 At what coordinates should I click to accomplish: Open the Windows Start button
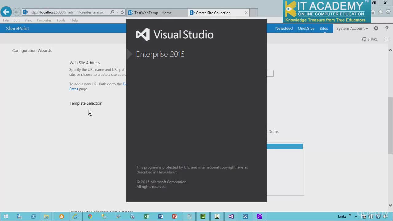[x=6, y=216]
